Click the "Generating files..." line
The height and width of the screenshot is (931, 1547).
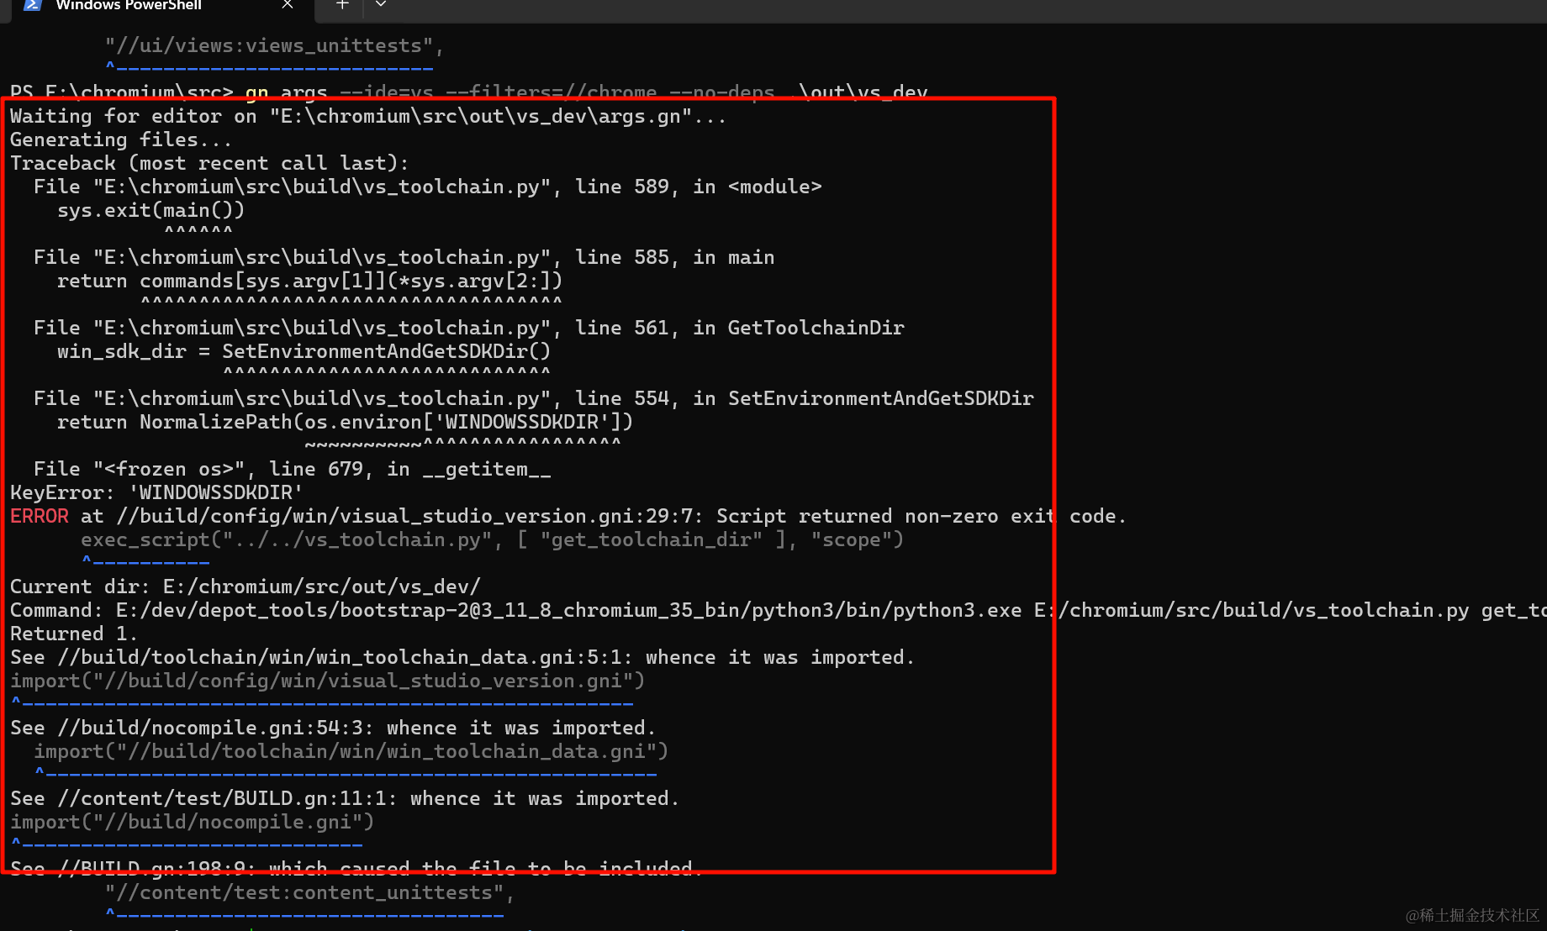pyautogui.click(x=120, y=139)
